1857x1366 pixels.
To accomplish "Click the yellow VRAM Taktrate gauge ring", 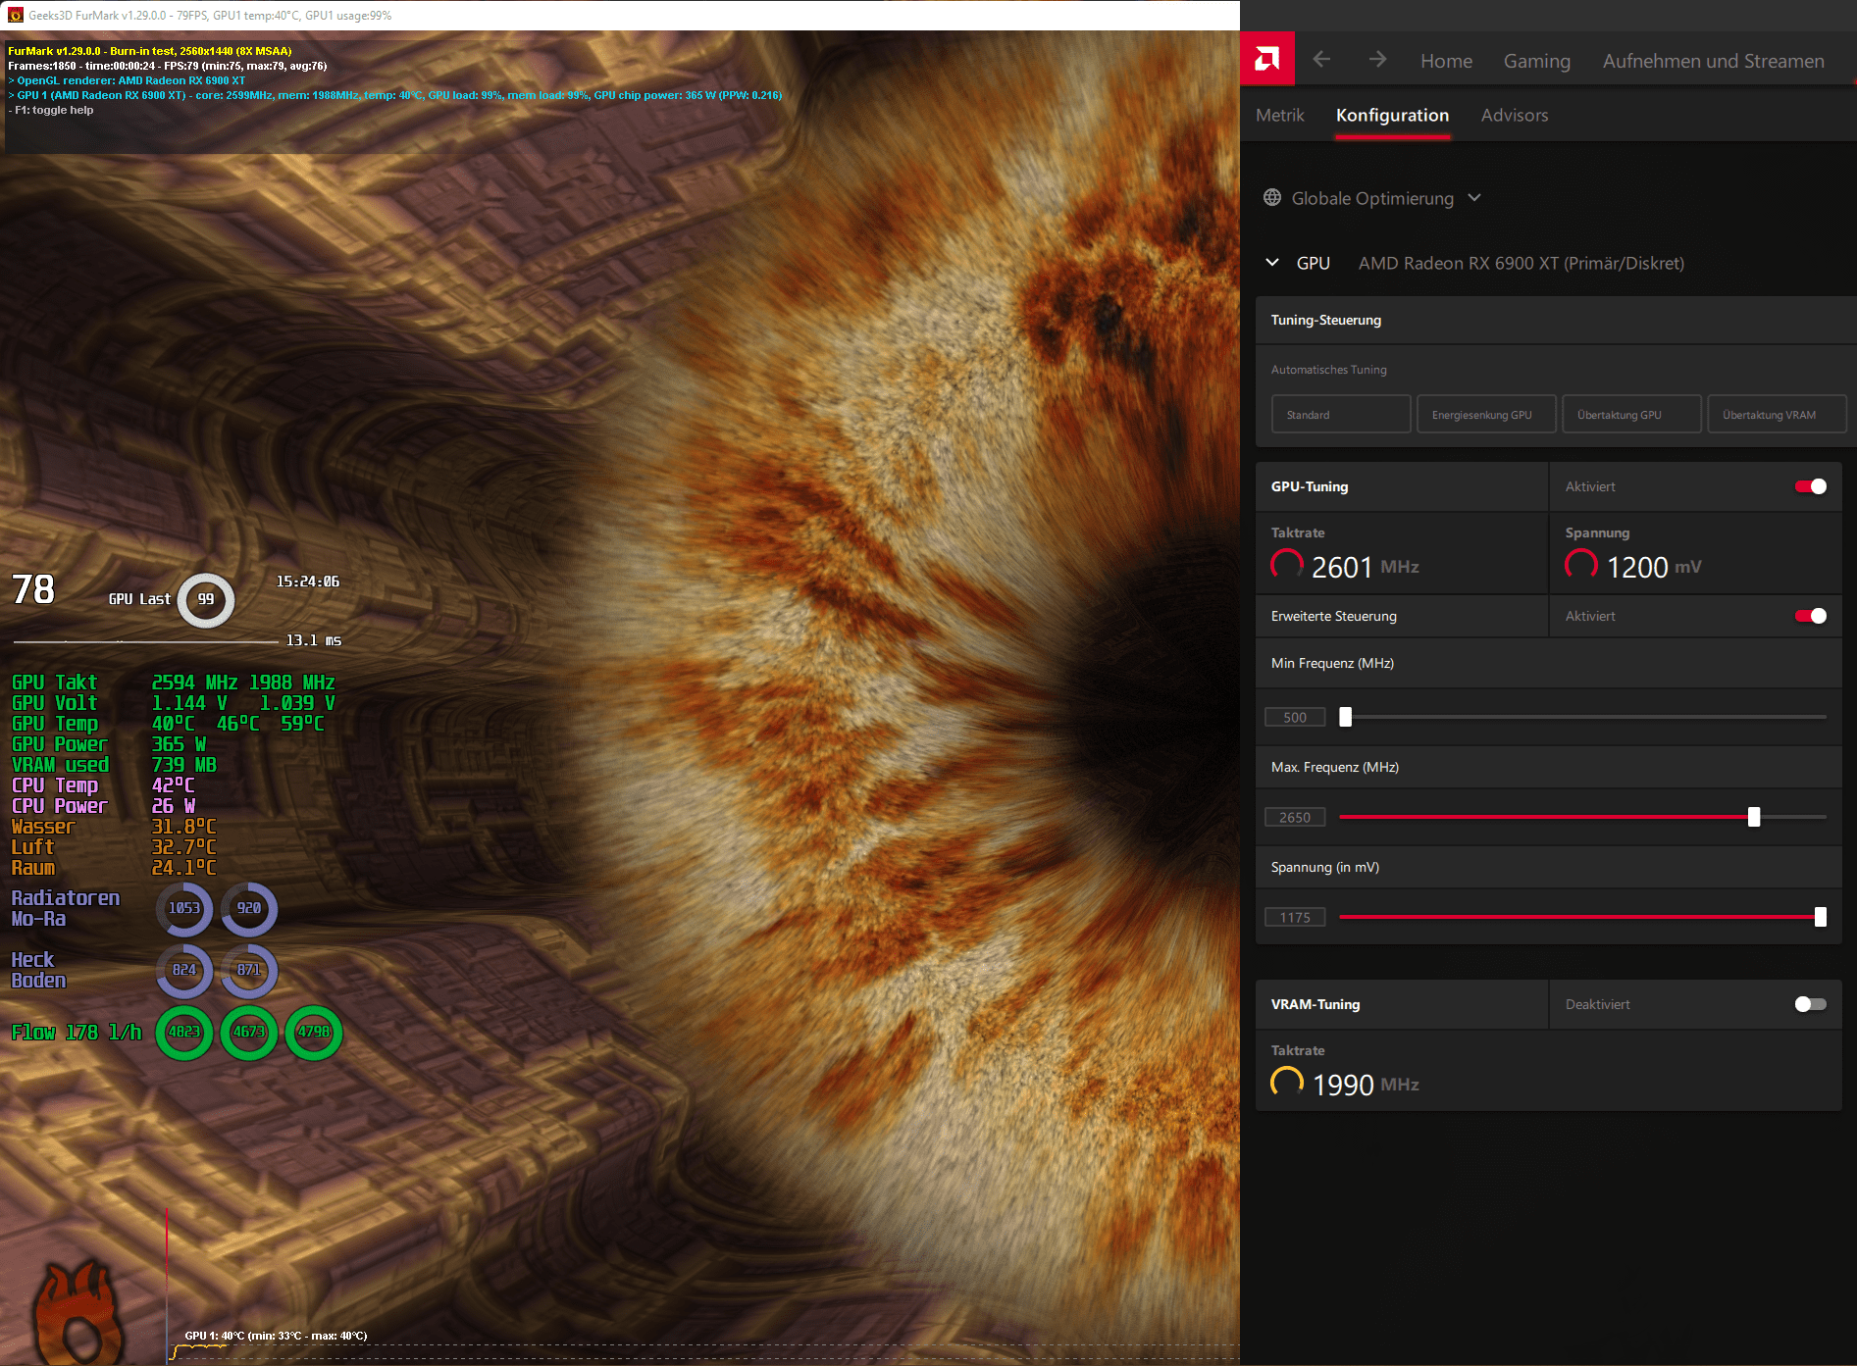I will coord(1287,1084).
